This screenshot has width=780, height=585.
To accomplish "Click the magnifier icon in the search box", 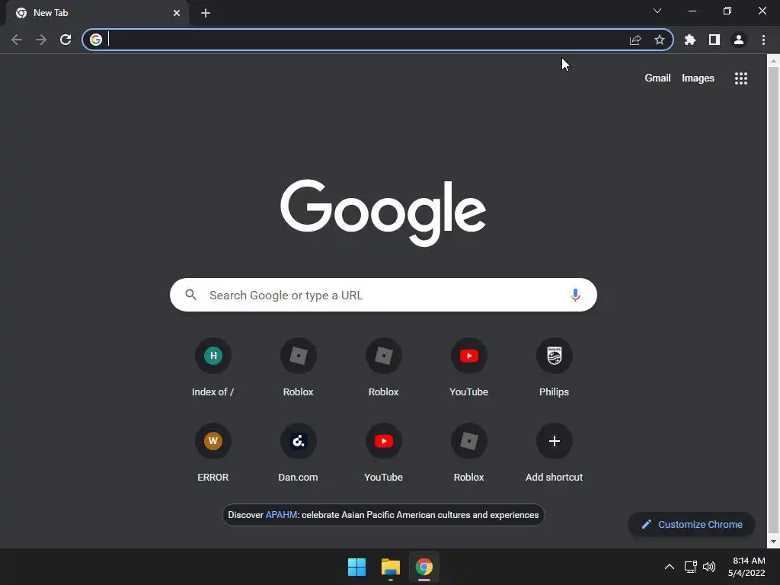I will pos(190,295).
